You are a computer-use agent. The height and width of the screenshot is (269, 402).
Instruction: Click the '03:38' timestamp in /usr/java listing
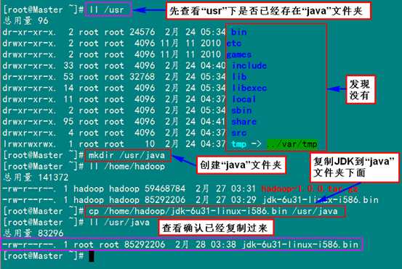coord(224,244)
